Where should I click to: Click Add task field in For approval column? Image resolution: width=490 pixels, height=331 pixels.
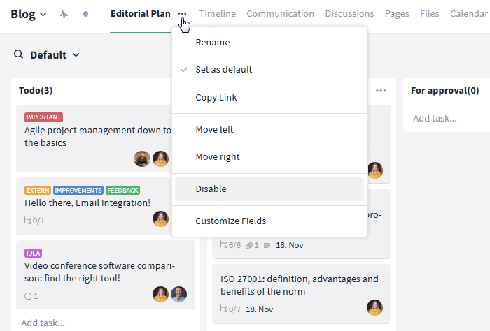tap(435, 119)
